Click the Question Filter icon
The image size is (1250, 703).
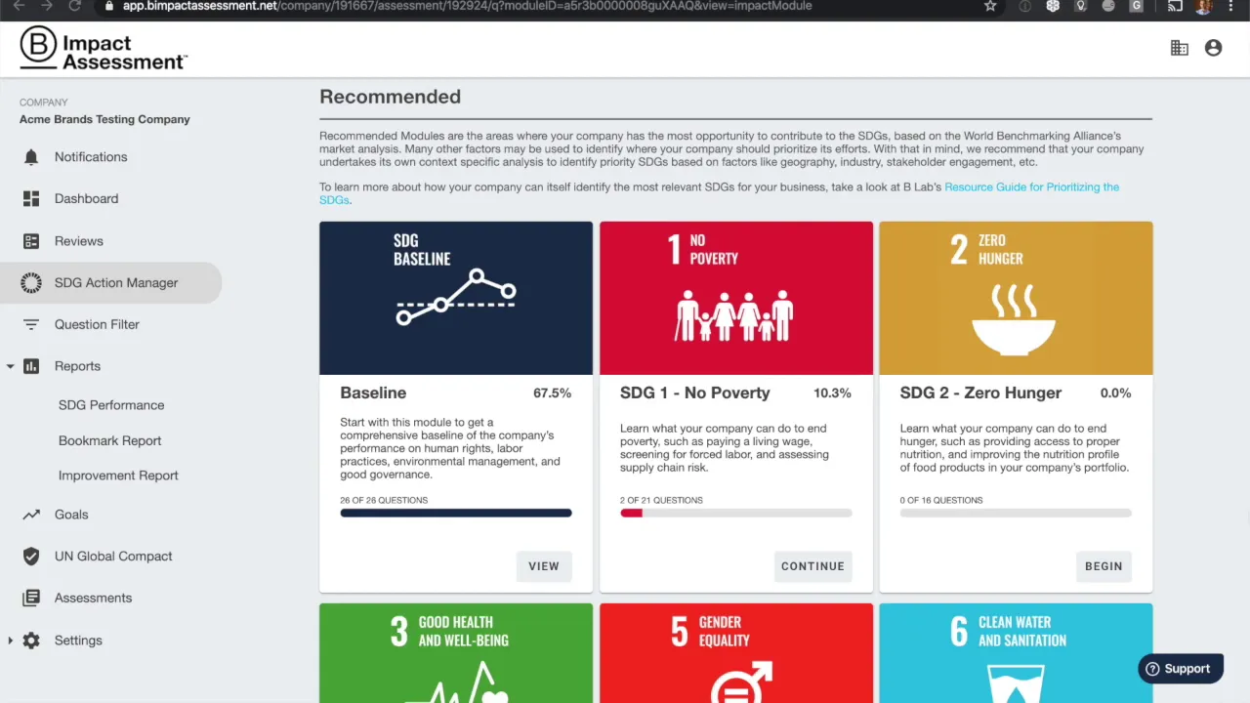[31, 325]
